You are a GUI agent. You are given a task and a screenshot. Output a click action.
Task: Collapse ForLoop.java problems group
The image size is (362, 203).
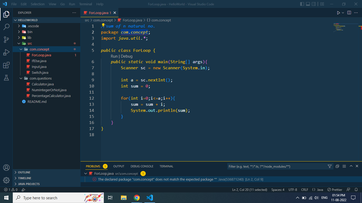pos(86,174)
